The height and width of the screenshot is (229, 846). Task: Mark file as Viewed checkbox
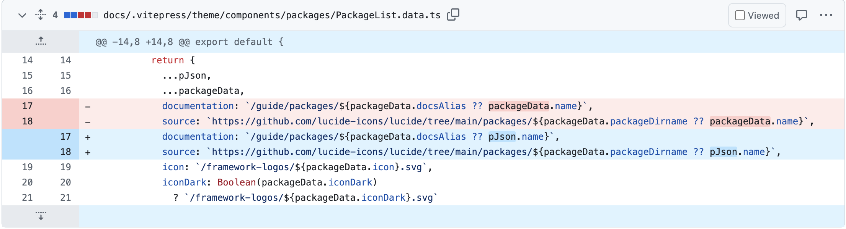[x=740, y=15]
